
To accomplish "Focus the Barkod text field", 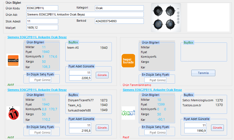I will pyautogui.click(x=119, y=21).
